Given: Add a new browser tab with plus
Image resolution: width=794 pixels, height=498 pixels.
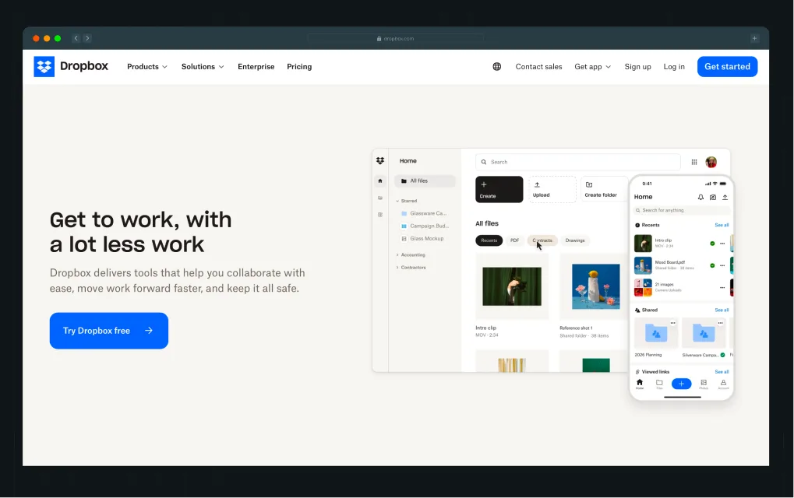Looking at the screenshot, I should 754,38.
